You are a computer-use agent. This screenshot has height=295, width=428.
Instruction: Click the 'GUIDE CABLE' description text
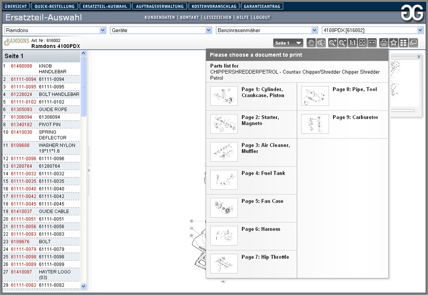tap(54, 211)
